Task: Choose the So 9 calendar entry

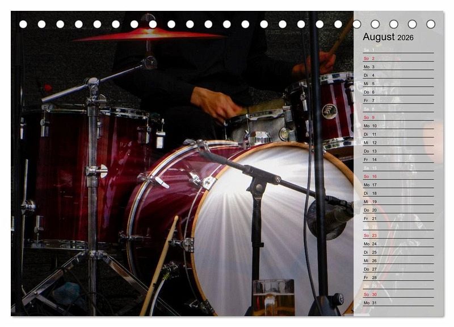Action: (x=397, y=117)
